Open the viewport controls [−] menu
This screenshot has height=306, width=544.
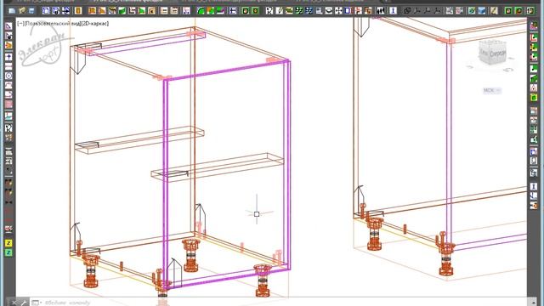20,23
